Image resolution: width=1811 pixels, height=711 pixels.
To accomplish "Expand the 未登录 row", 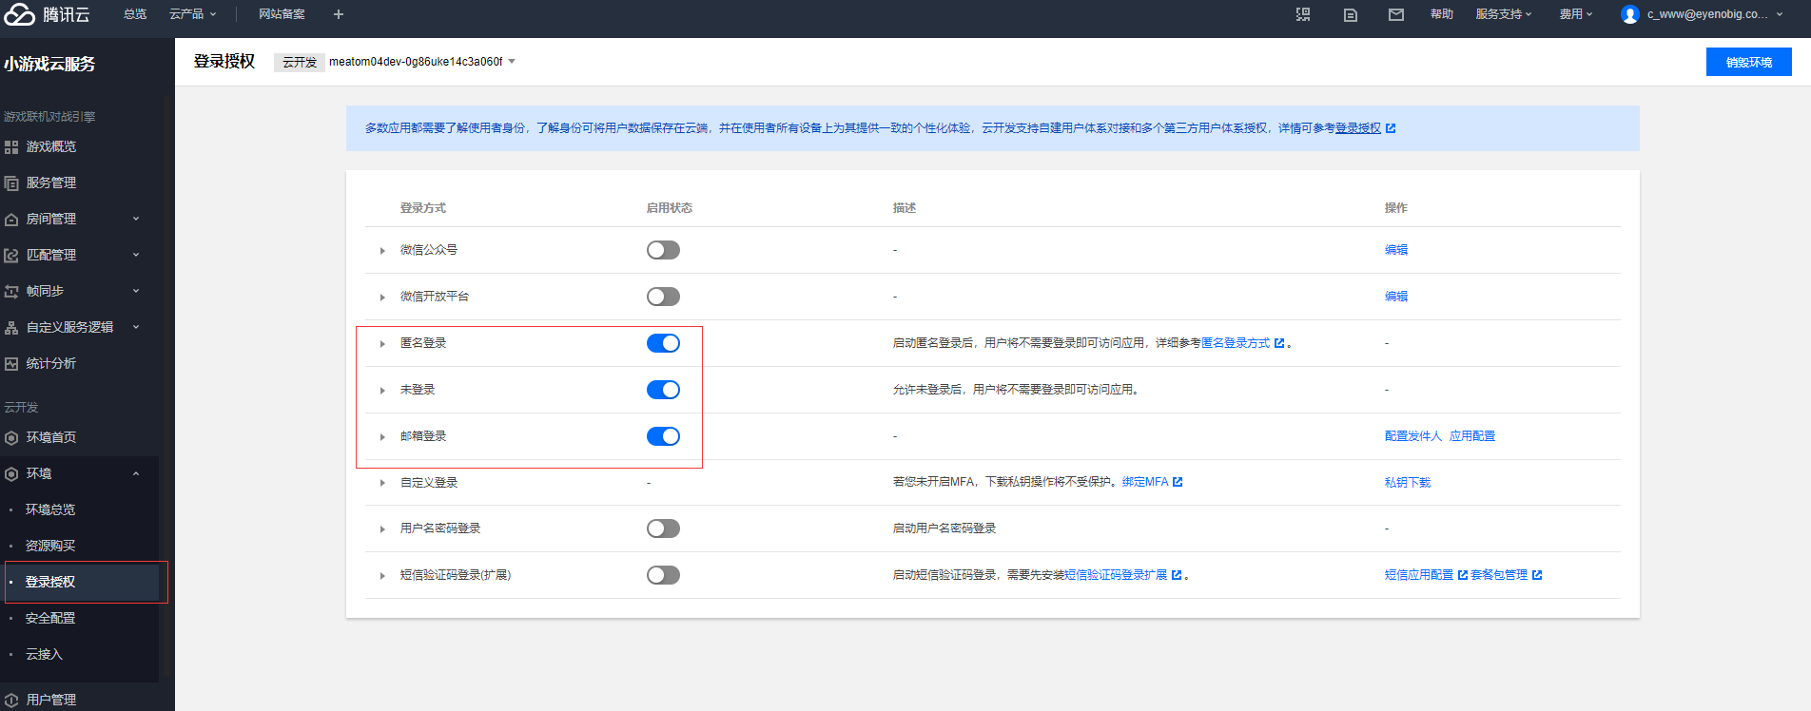I will (x=382, y=391).
